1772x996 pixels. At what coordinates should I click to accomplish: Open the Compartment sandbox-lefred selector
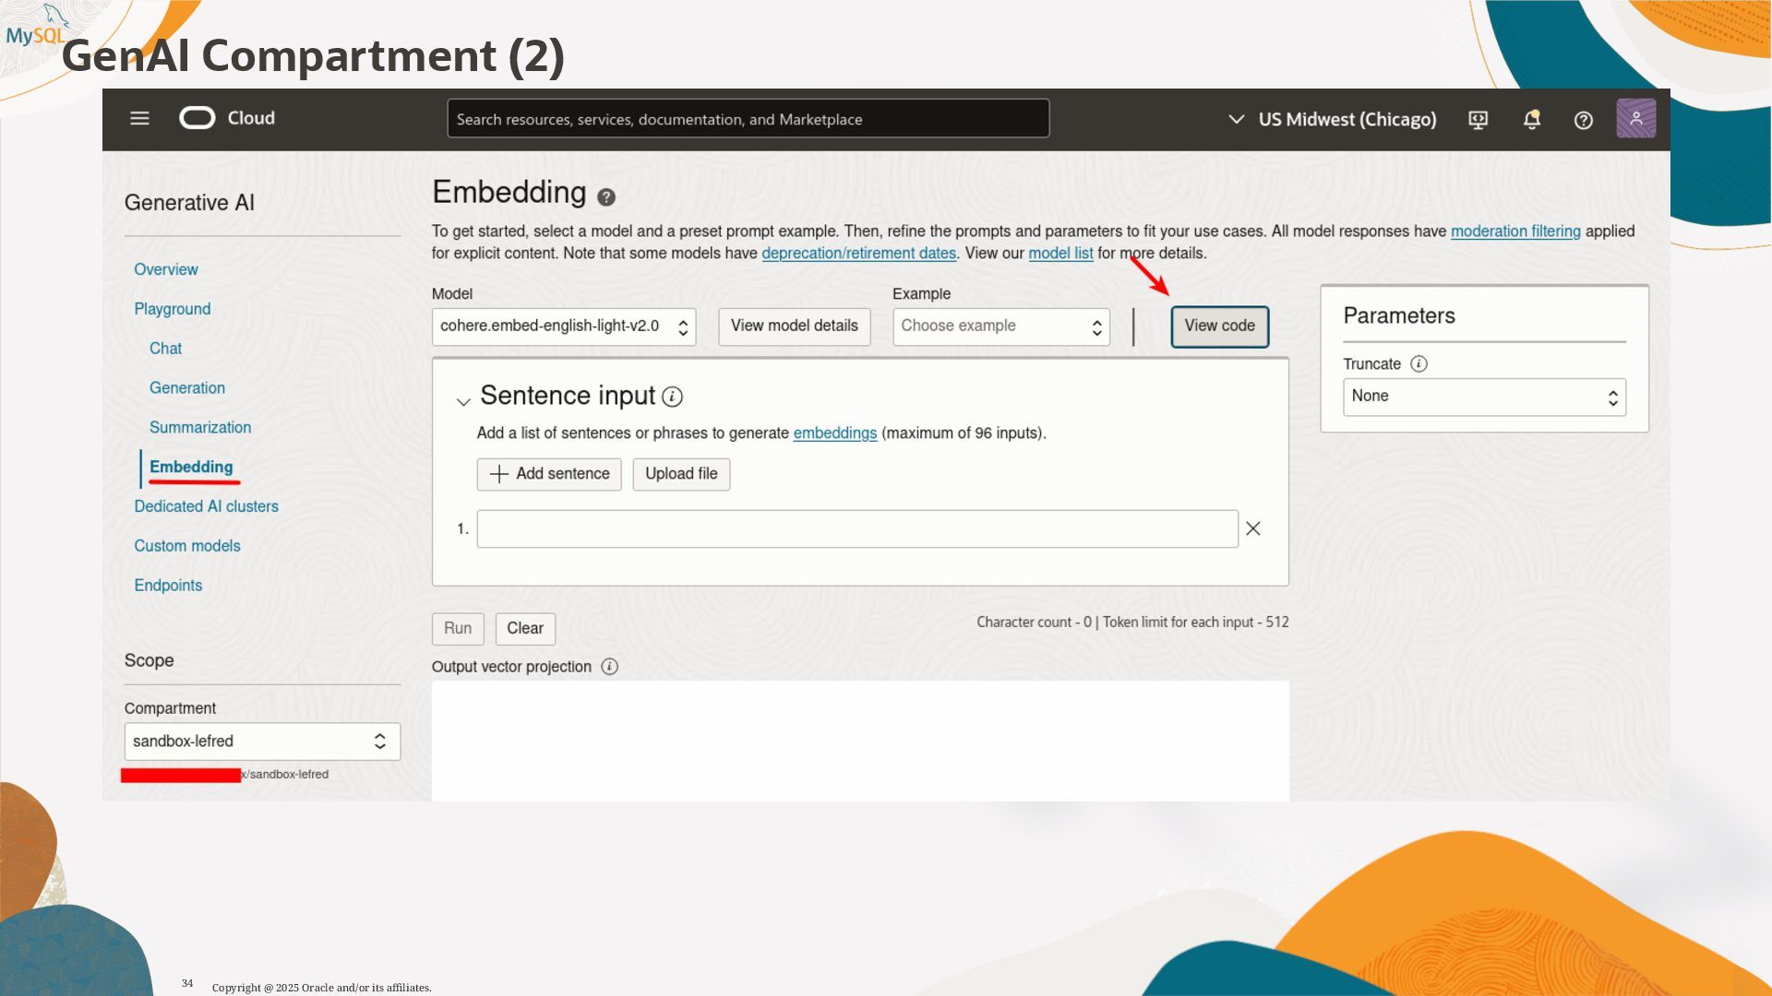click(x=262, y=741)
